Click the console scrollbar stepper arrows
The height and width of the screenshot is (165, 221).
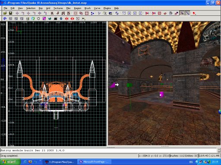[x=219, y=150]
